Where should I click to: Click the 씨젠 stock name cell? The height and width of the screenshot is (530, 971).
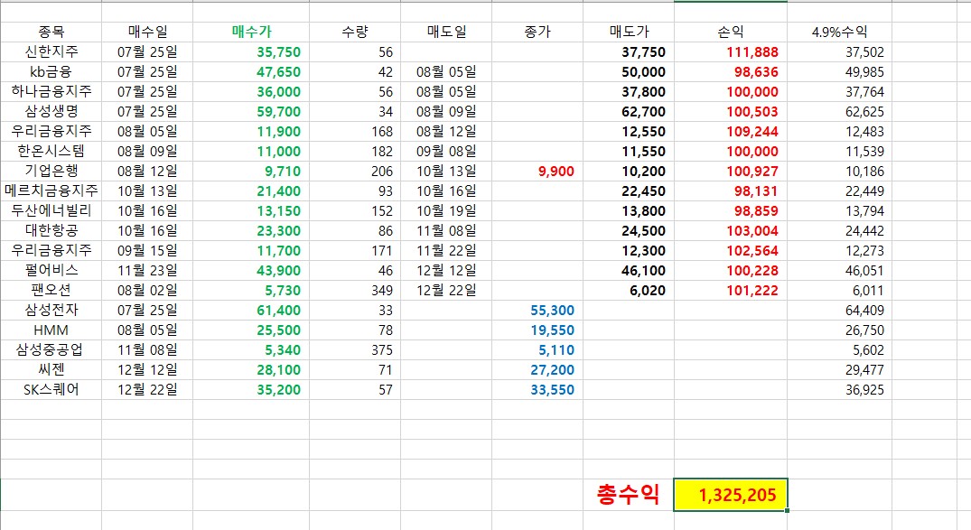tap(51, 369)
